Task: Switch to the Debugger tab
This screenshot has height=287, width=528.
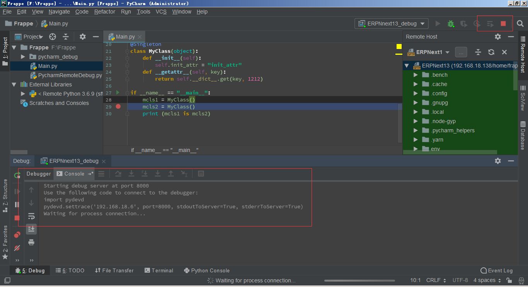Action: [39, 174]
